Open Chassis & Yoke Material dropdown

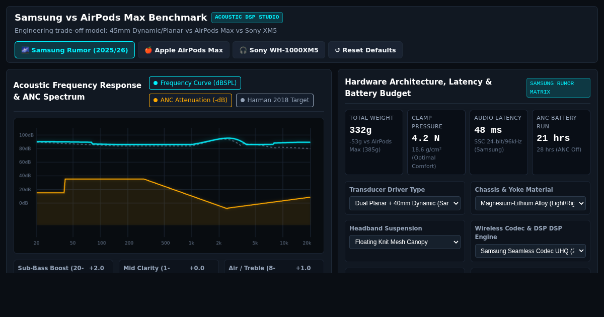531,203
